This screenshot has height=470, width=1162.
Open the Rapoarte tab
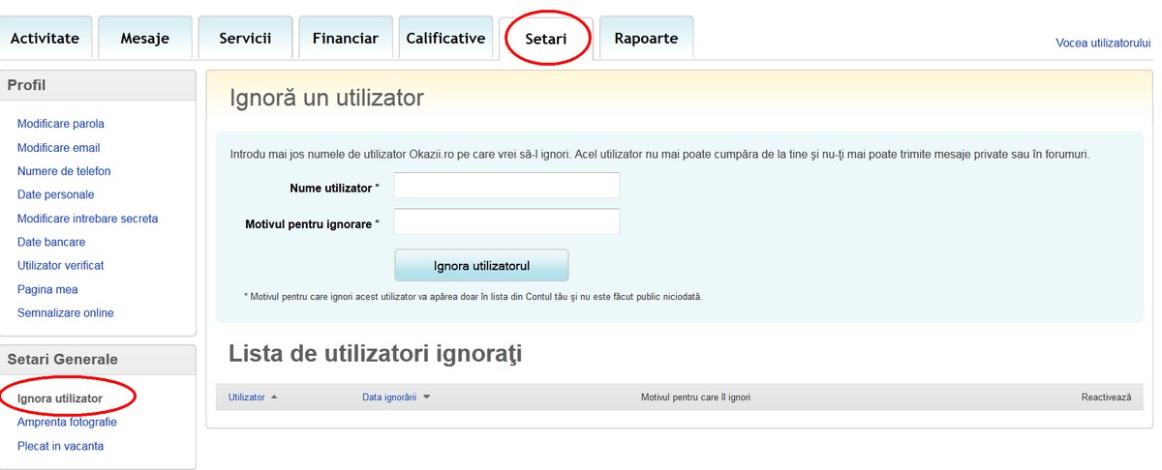point(646,39)
